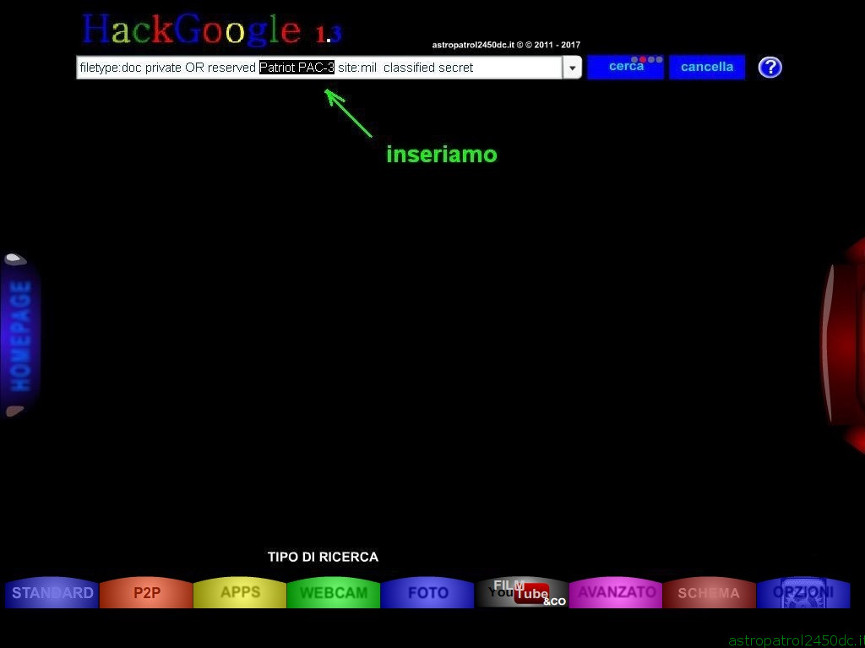This screenshot has width=865, height=648.
Task: Click the red side button on right edge
Action: 843,345
